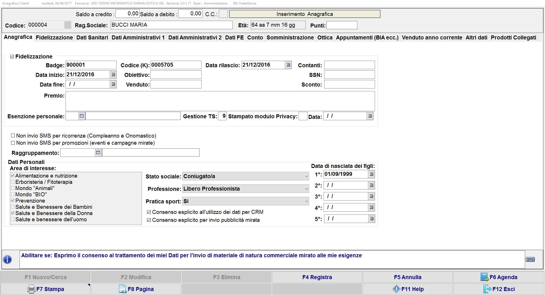The width and height of the screenshot is (545, 295).
Task: Open the on-screen keyboard icon
Action: (x=530, y=259)
